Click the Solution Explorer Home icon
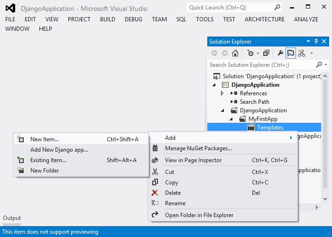Image resolution: width=332 pixels, height=237 pixels. [235, 53]
